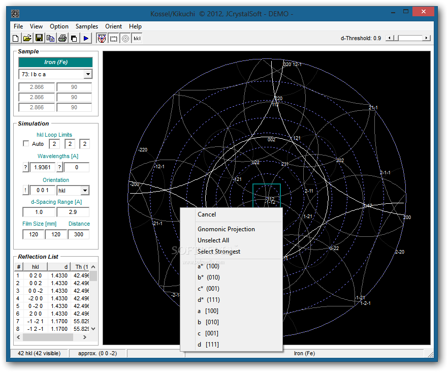Toggle the concentric circles icon
This screenshot has height=372, width=448.
[125, 38]
